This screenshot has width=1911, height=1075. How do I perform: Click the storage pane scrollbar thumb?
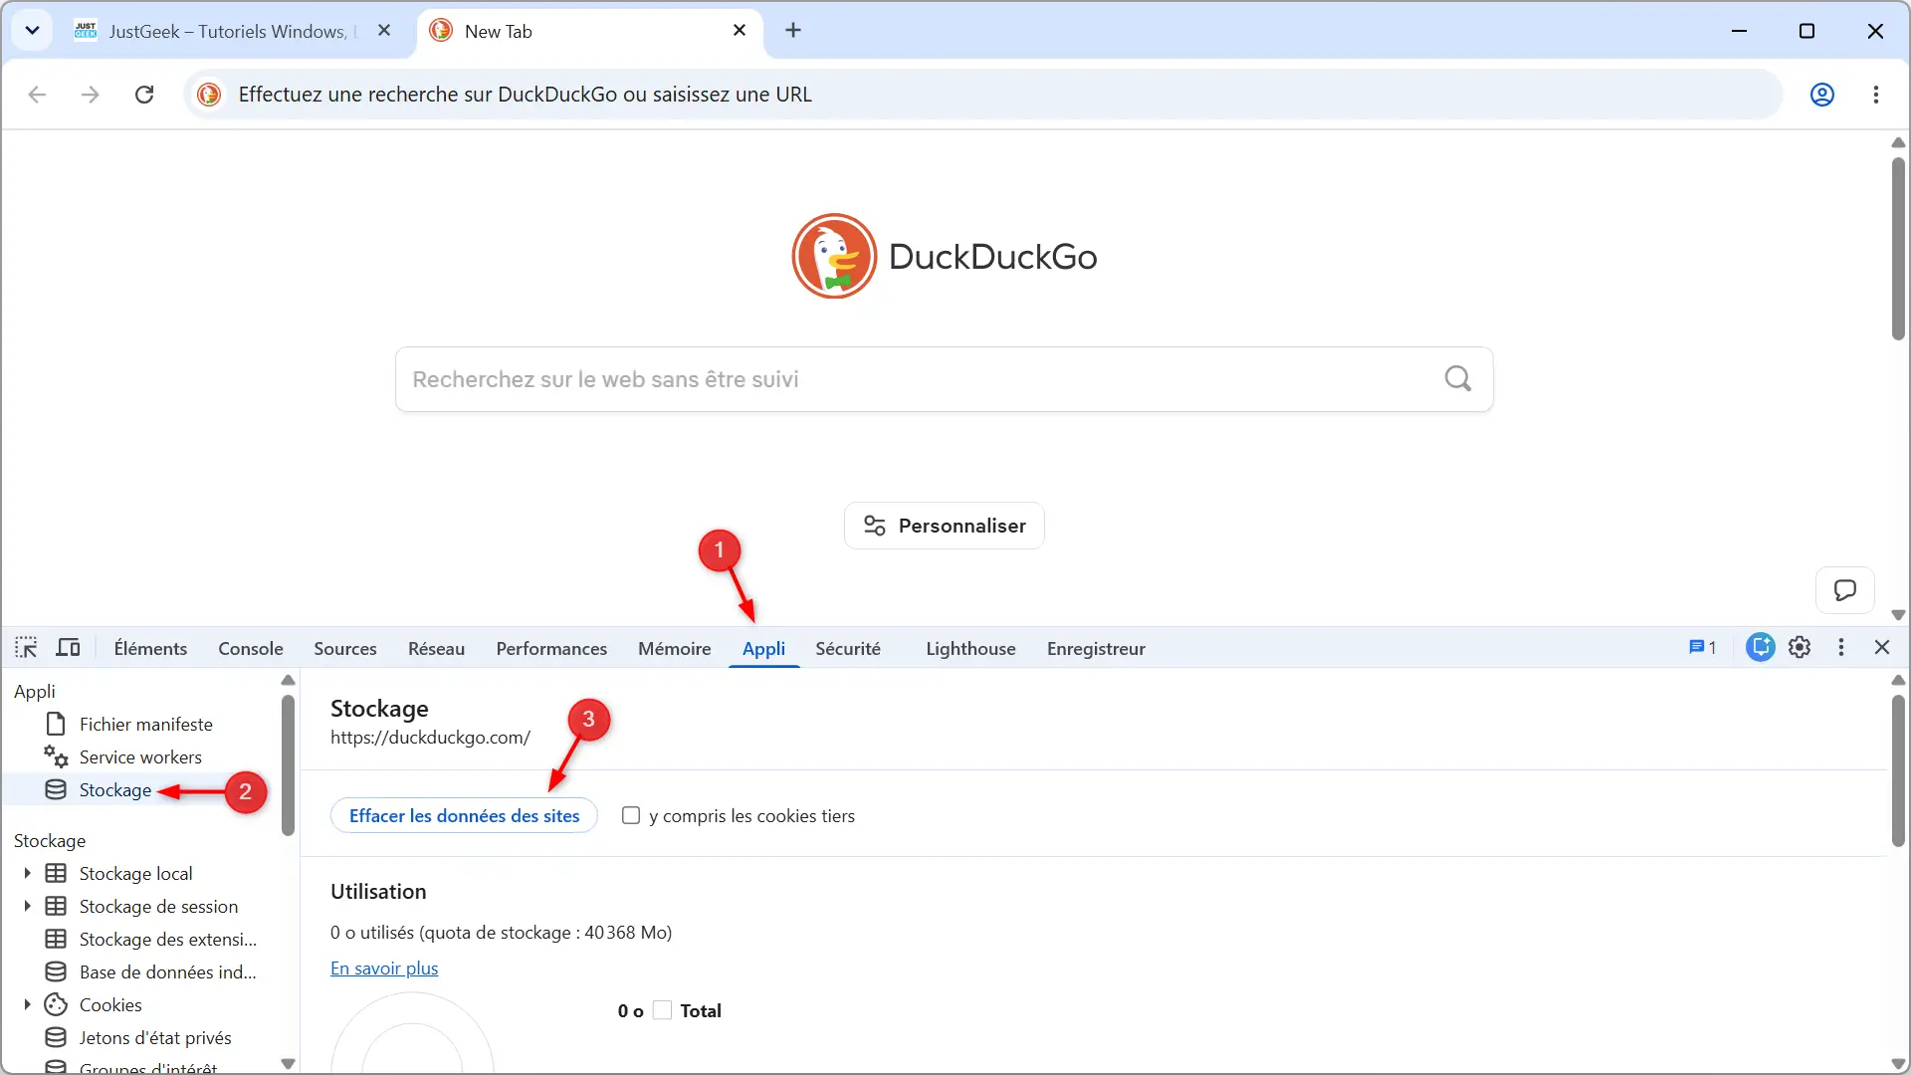pyautogui.click(x=1898, y=771)
